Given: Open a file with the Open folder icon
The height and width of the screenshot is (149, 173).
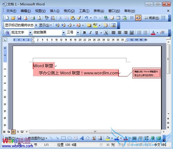Looking at the screenshot, I should pyautogui.click(x=13, y=18).
